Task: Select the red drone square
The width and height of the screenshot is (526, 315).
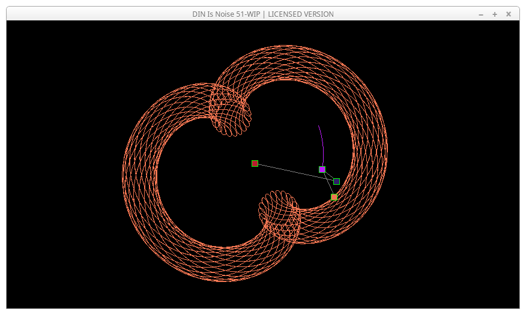Action: tap(255, 163)
